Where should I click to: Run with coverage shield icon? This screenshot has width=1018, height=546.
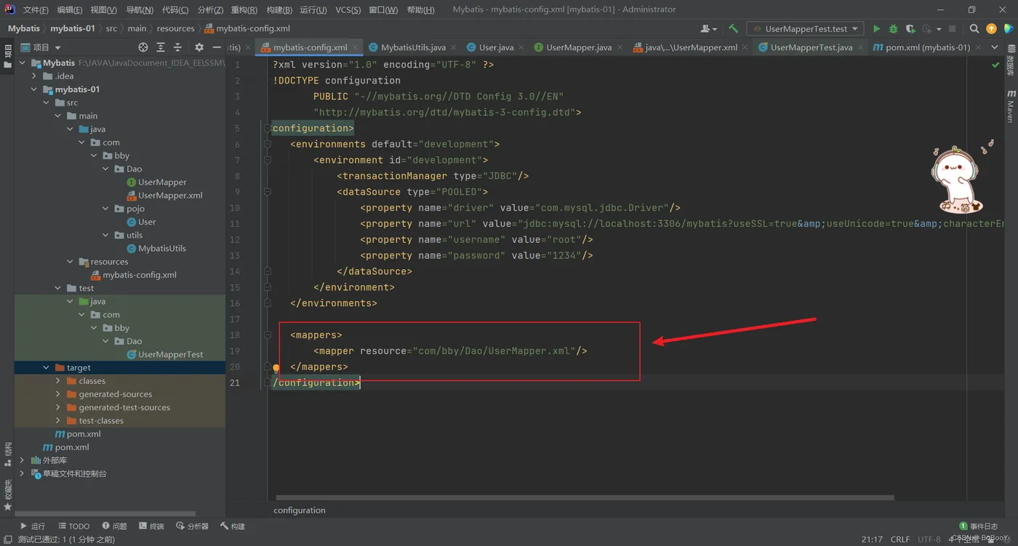pos(910,28)
